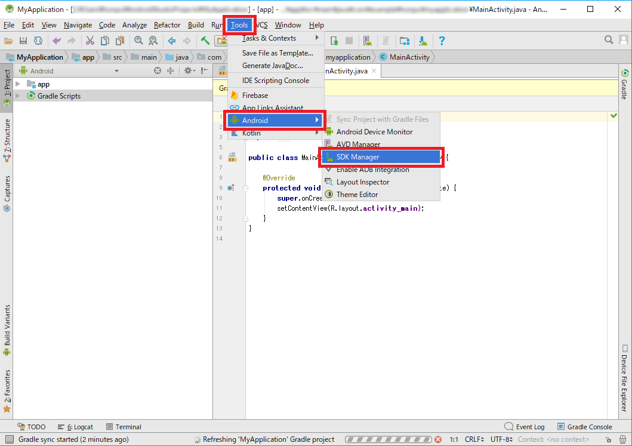Screen dimensions: 632x446
Task: Click the Stop square toolbar icon
Action: pos(349,41)
